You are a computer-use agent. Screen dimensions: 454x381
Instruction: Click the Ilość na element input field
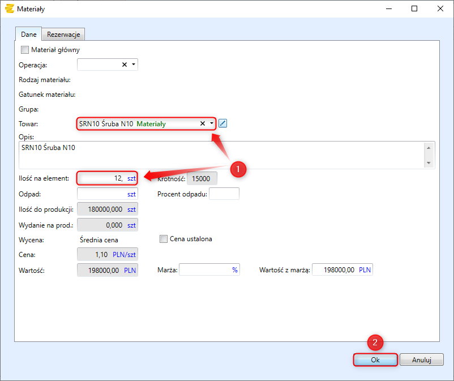[101, 178]
